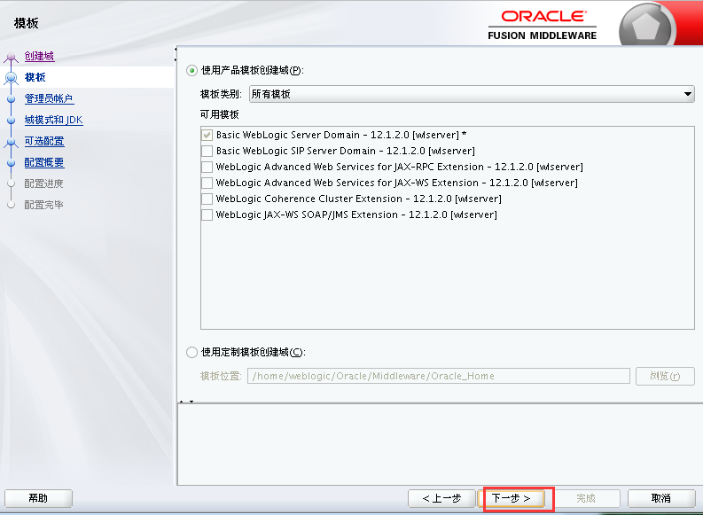This screenshot has height=515, width=703.
Task: Go to 域模式和 JDK step
Action: tap(54, 120)
